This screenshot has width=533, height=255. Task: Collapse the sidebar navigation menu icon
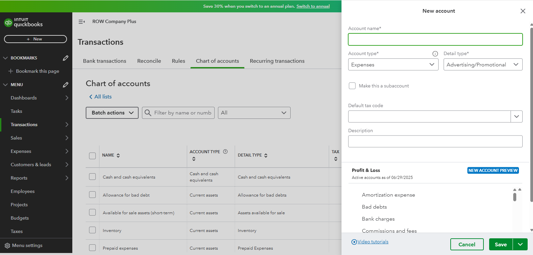pyautogui.click(x=81, y=22)
